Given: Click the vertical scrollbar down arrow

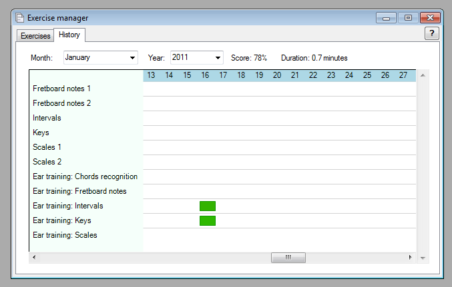Looking at the screenshot, I should tap(422, 257).
